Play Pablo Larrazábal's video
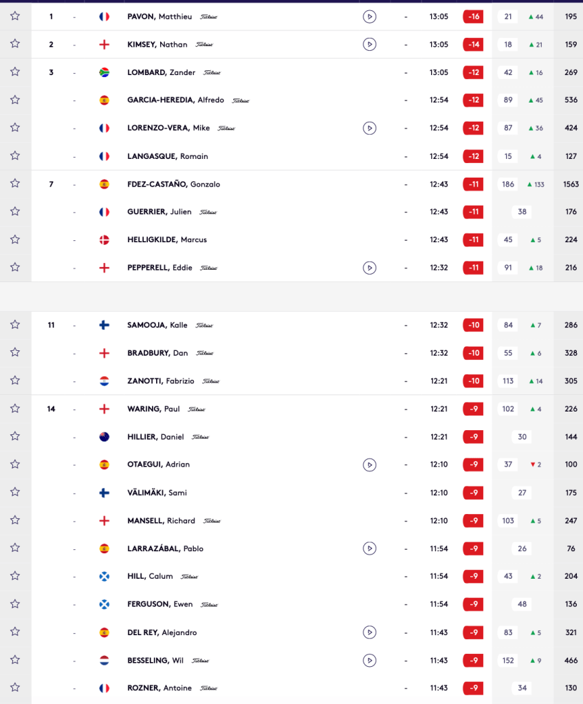 pyautogui.click(x=369, y=548)
